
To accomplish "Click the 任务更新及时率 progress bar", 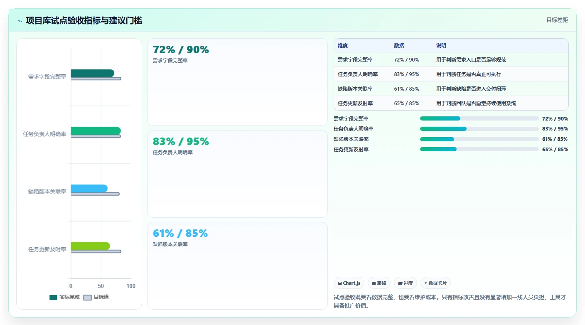I will pos(479,149).
